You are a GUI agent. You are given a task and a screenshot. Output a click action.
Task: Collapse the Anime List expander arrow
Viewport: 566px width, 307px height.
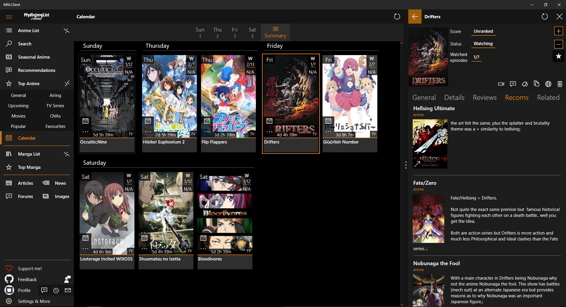pyautogui.click(x=67, y=30)
